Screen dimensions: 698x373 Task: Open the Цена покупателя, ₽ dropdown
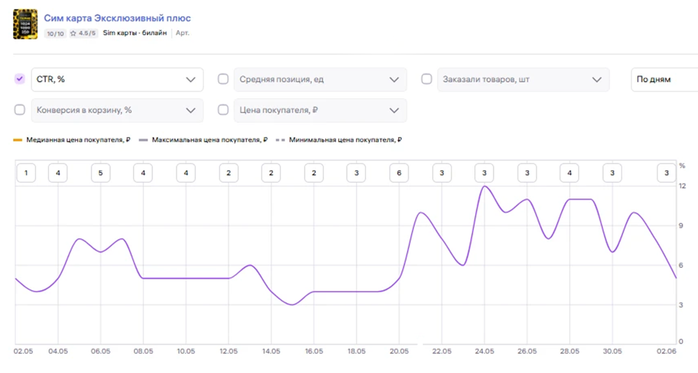(320, 110)
